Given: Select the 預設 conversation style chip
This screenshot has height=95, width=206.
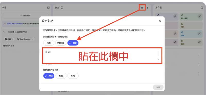Looking at the screenshot, I should pyautogui.click(x=49, y=43).
